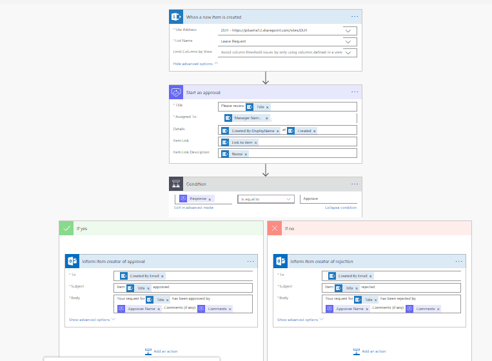This screenshot has height=361, width=492.
Task: Click the 'When a new item is created' header
Action: click(x=266, y=17)
